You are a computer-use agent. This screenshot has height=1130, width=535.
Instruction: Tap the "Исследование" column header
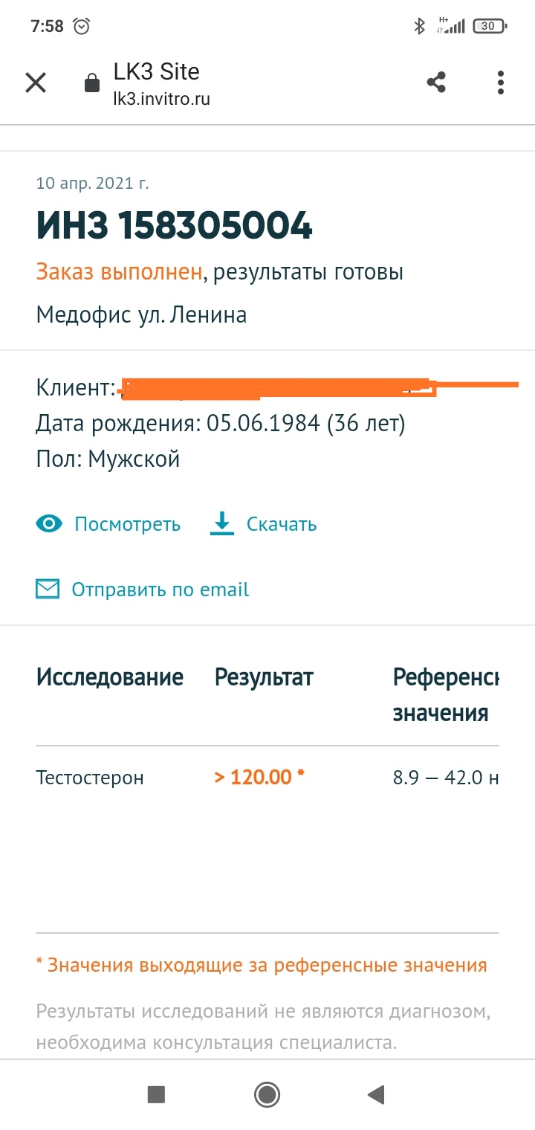coord(110,677)
